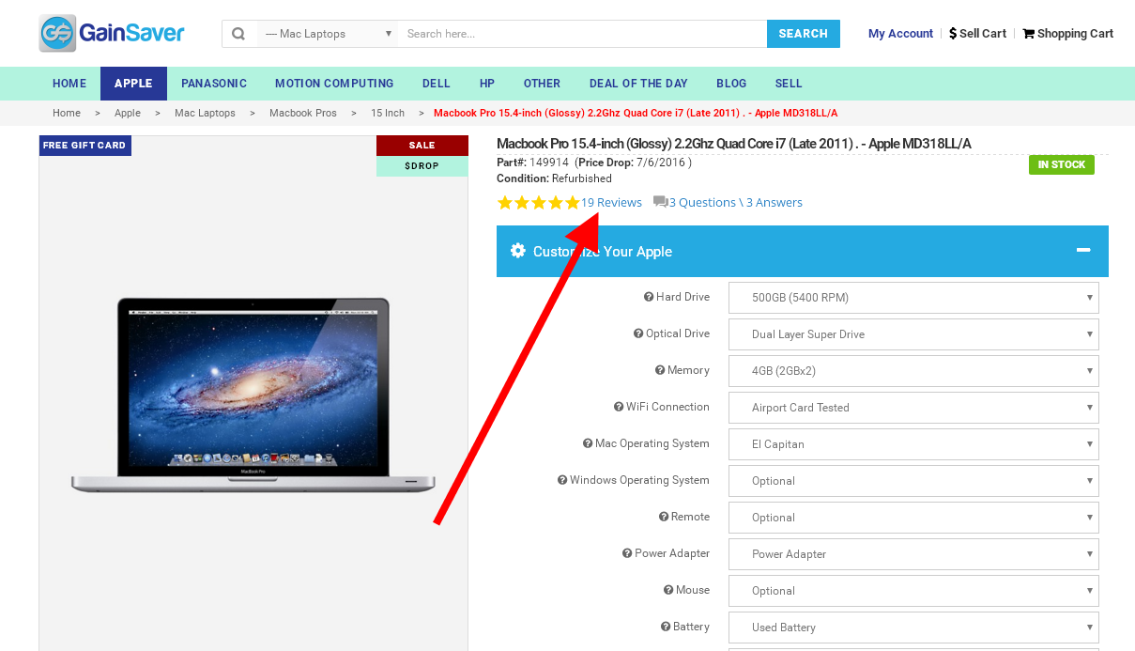The width and height of the screenshot is (1135, 651).
Task: Open the Memory 4GB dropdown
Action: 913,371
